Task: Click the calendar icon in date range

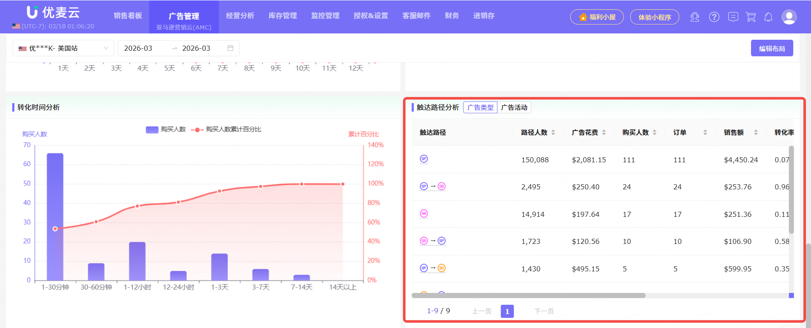Action: (x=230, y=48)
